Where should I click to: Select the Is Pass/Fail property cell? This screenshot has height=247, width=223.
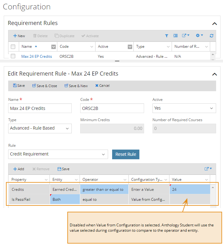tap(29, 199)
